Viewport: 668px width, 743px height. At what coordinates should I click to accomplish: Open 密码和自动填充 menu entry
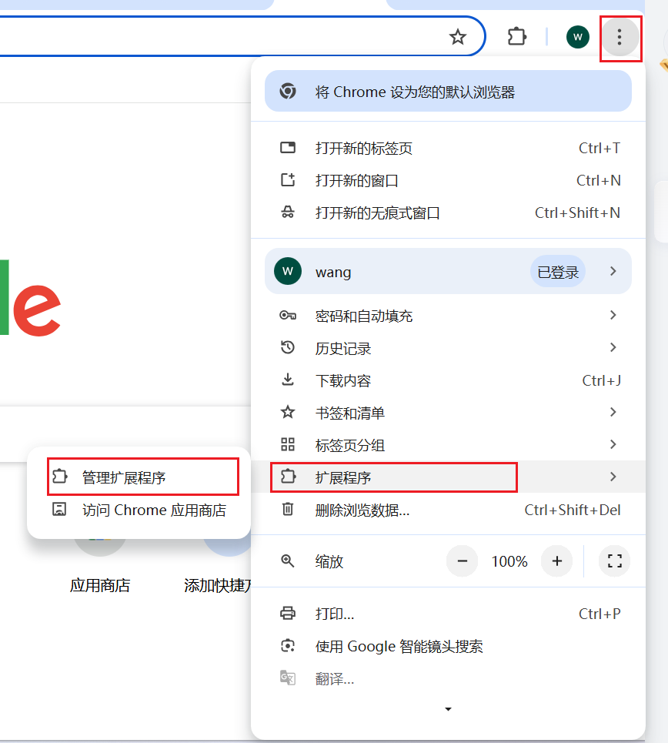(448, 316)
